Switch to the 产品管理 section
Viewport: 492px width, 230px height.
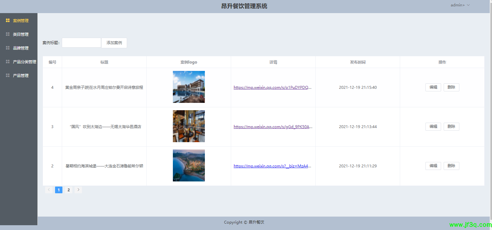[20, 75]
